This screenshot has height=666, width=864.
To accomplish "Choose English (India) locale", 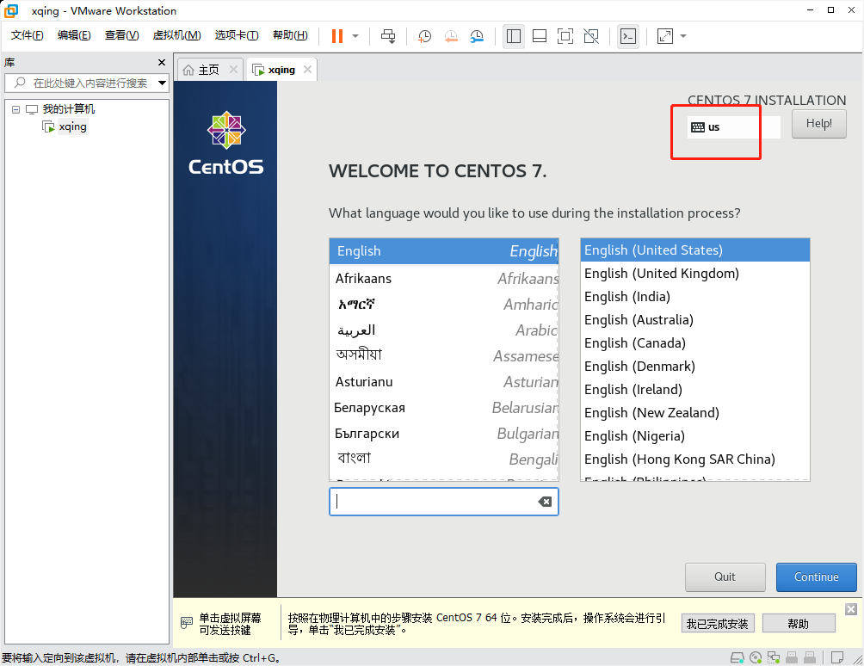I will (x=694, y=296).
